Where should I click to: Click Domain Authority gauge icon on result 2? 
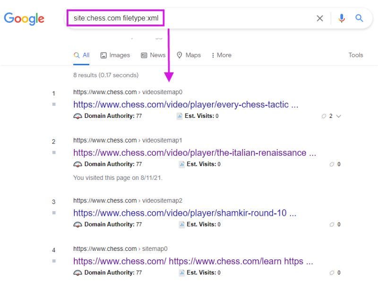click(x=77, y=164)
